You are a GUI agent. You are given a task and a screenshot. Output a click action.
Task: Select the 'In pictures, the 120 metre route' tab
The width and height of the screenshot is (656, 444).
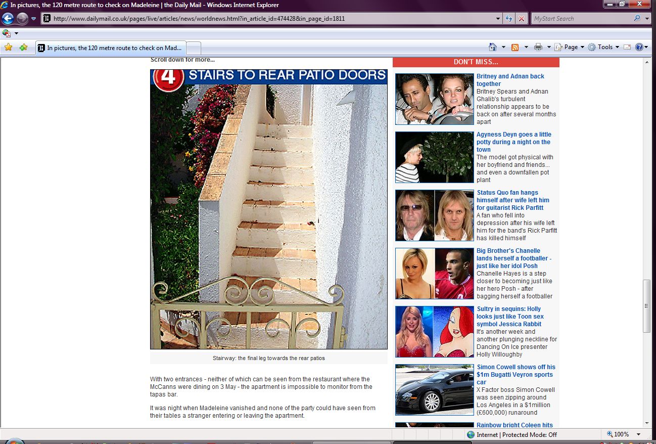pyautogui.click(x=111, y=48)
